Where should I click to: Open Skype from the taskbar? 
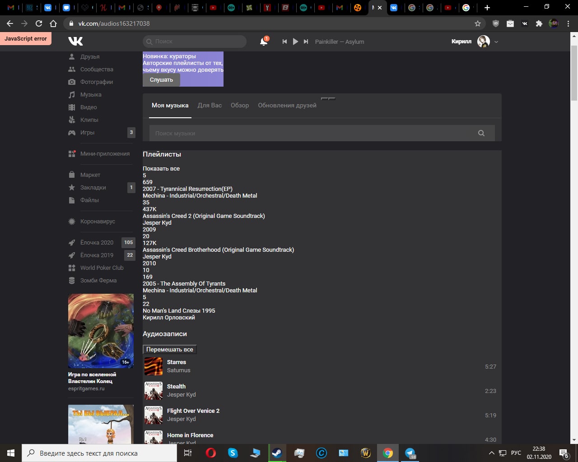click(233, 453)
